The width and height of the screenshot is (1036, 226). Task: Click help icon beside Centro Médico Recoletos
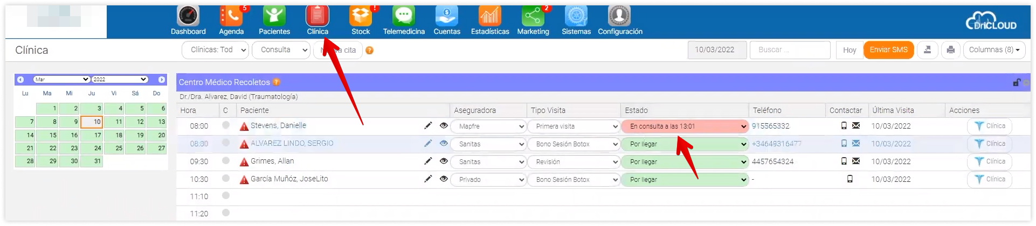(x=277, y=82)
